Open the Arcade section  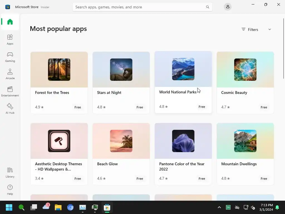point(10,74)
